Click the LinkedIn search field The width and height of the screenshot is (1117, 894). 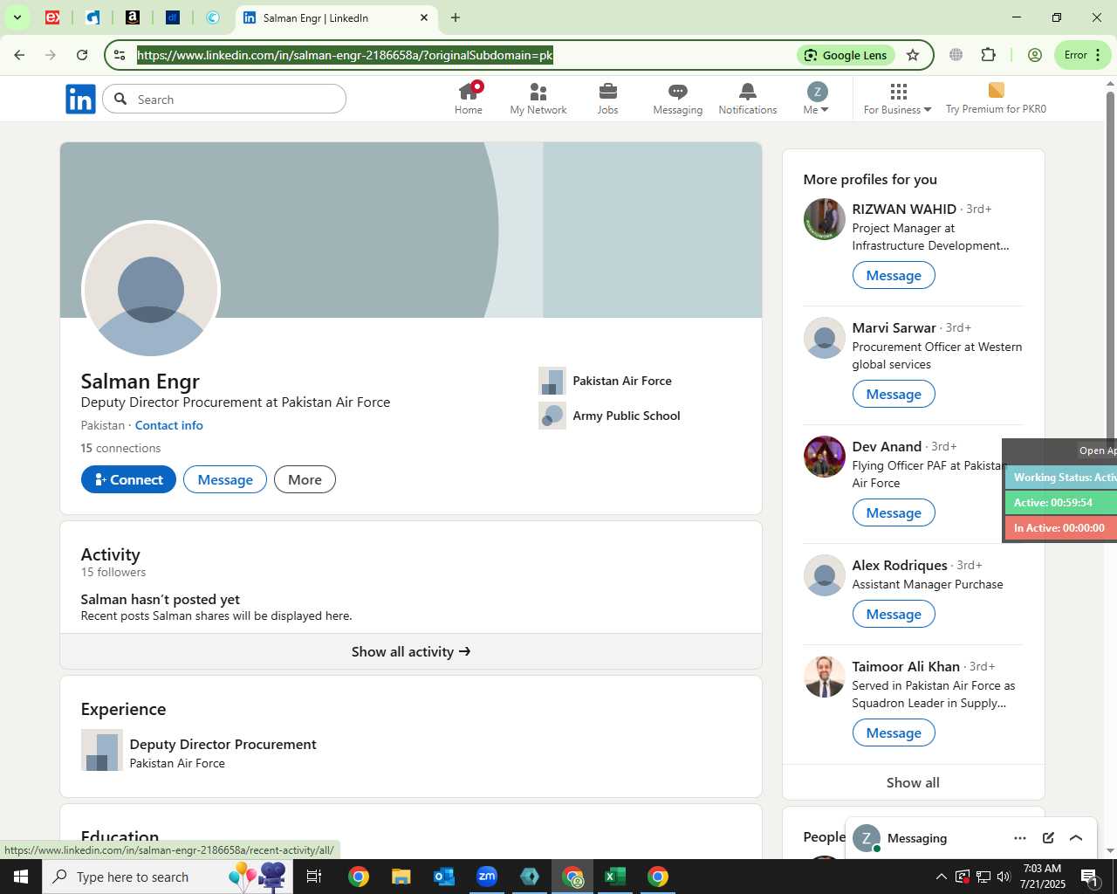click(224, 100)
